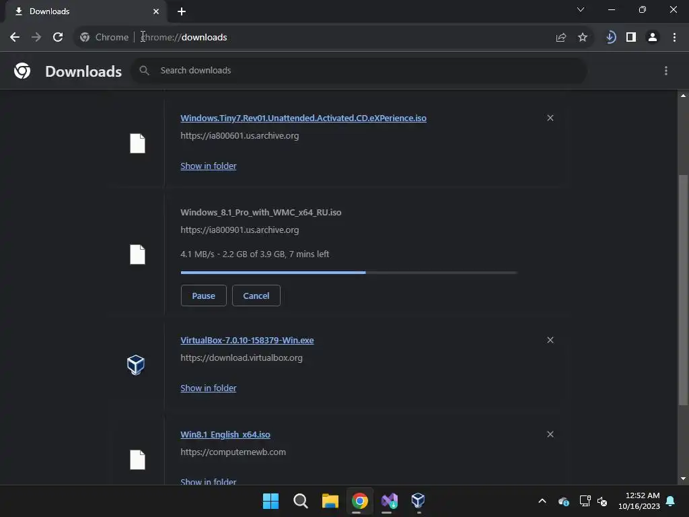Show hidden system tray icons
Viewport: 689px width, 517px height.
pyautogui.click(x=542, y=501)
